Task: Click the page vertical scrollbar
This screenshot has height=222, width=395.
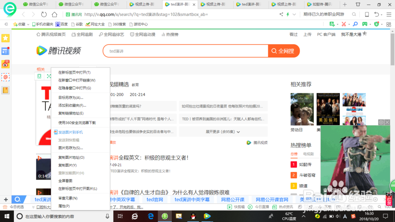Action: click(x=393, y=49)
